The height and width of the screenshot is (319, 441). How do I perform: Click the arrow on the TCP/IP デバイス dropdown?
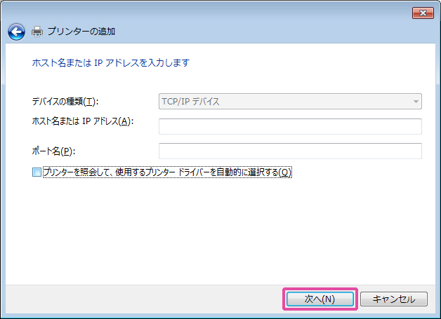[x=416, y=102]
